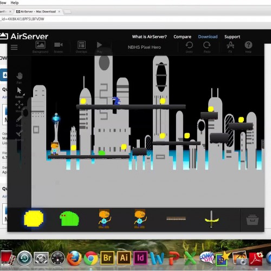Screen dimensions: 271x271
Task: Click the browser address bar
Action: [135, 19]
